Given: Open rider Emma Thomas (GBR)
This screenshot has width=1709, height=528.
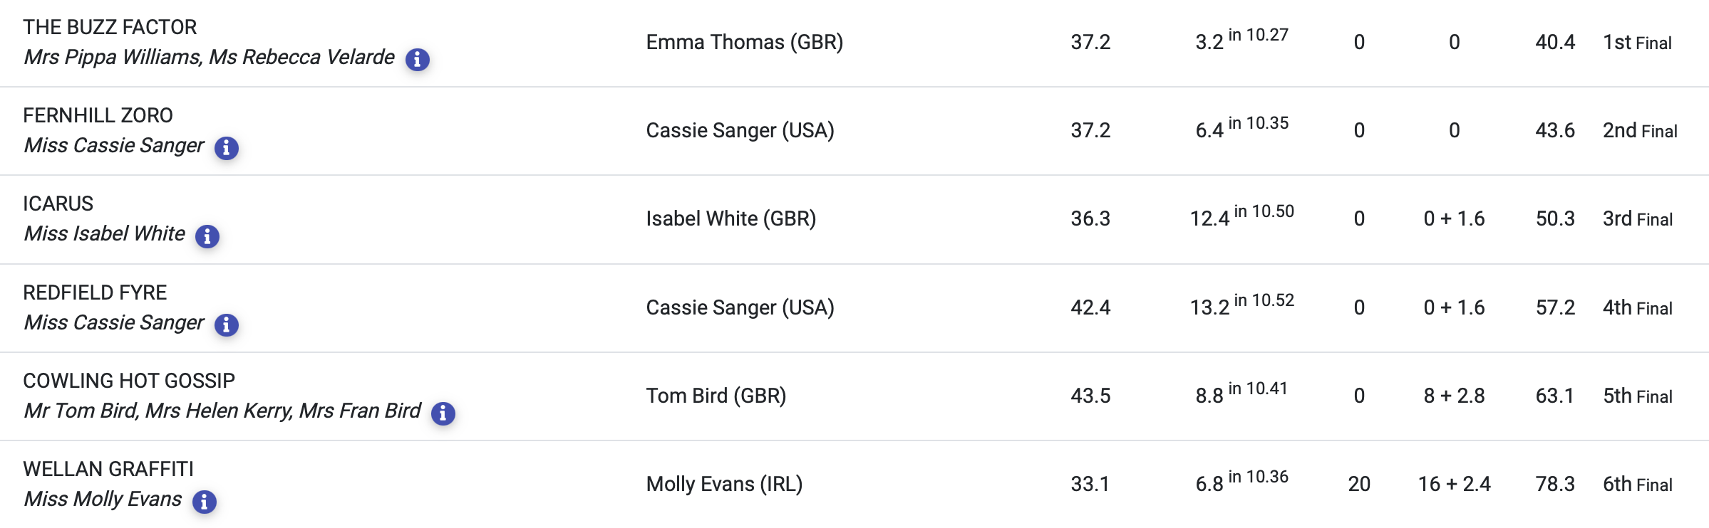Looking at the screenshot, I should click(745, 42).
